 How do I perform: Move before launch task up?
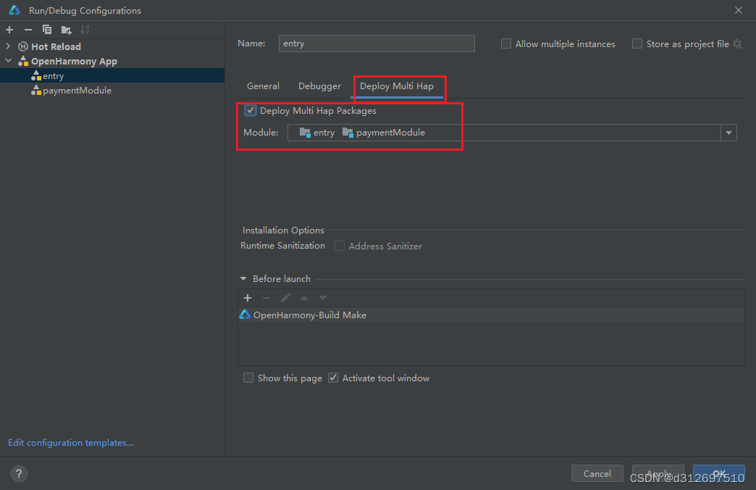coord(303,298)
